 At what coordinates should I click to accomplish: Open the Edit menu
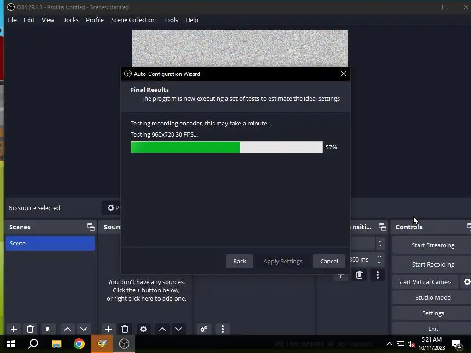pyautogui.click(x=29, y=20)
